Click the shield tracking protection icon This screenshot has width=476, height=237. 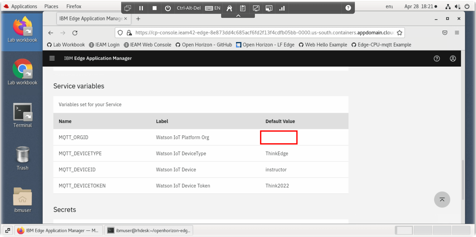120,32
